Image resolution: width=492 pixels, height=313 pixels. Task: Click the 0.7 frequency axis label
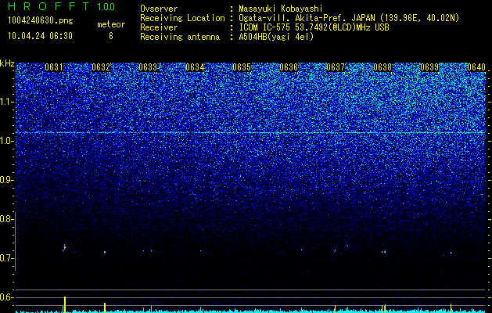point(5,258)
